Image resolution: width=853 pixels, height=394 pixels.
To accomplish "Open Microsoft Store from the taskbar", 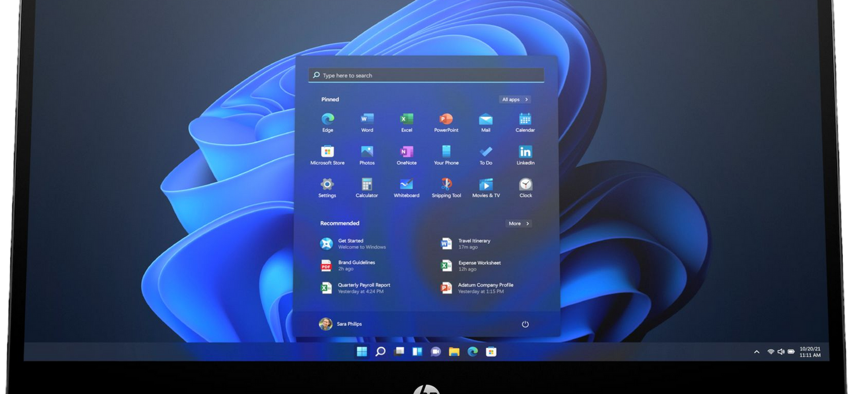I will (x=491, y=352).
